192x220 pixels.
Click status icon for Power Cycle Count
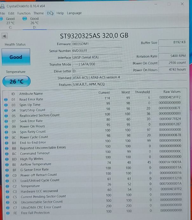click(6, 137)
